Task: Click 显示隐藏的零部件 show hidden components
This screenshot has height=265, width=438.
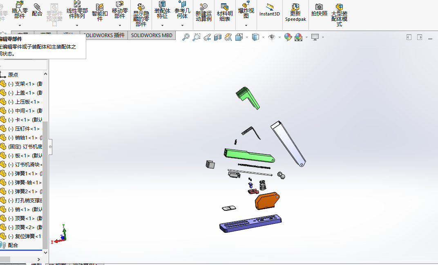Action: pyautogui.click(x=141, y=15)
